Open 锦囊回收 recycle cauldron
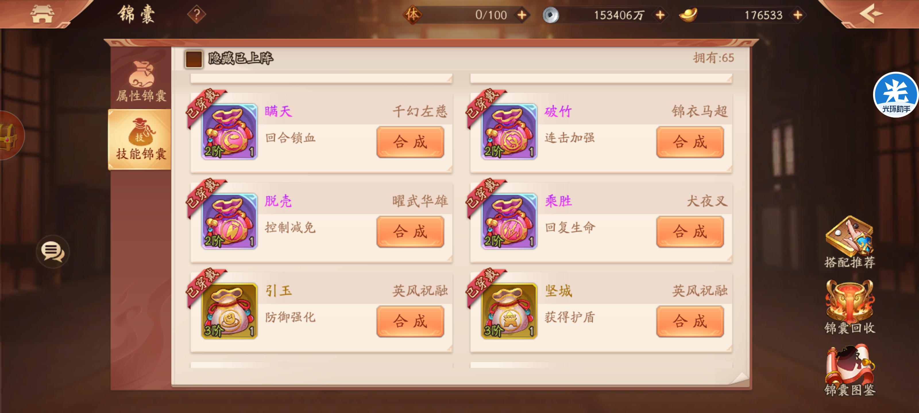 (x=850, y=307)
